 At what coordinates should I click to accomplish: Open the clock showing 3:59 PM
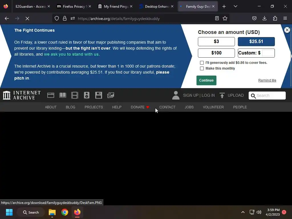point(273,212)
